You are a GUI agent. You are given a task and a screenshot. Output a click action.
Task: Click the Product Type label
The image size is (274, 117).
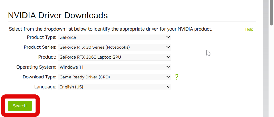point(41,37)
